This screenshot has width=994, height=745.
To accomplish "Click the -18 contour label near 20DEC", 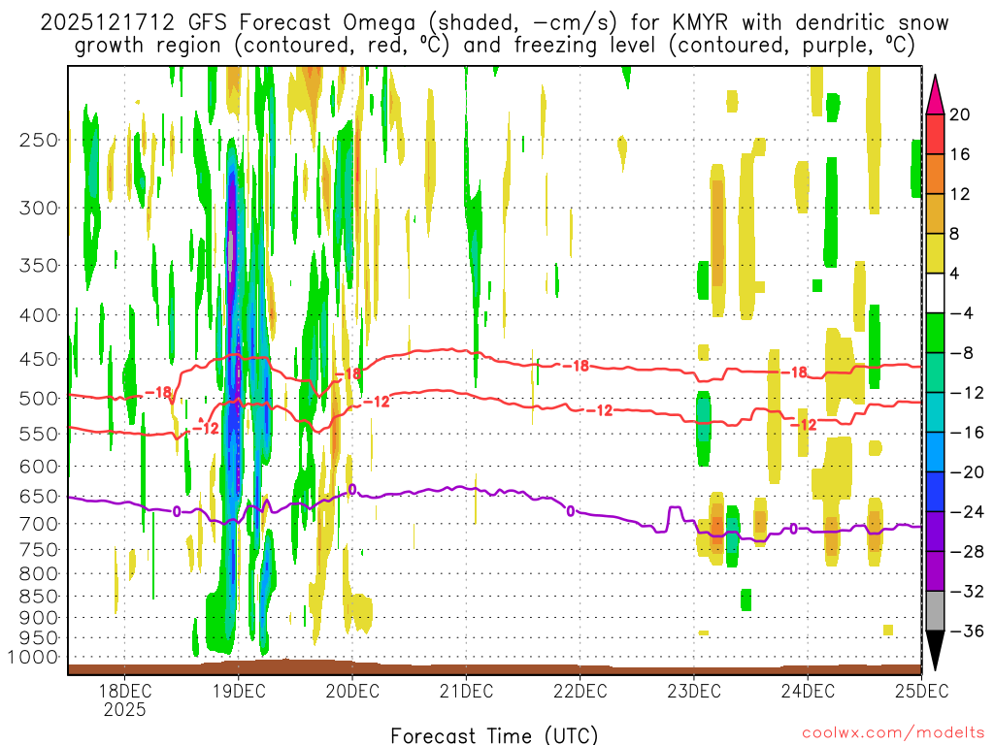I will tap(348, 373).
